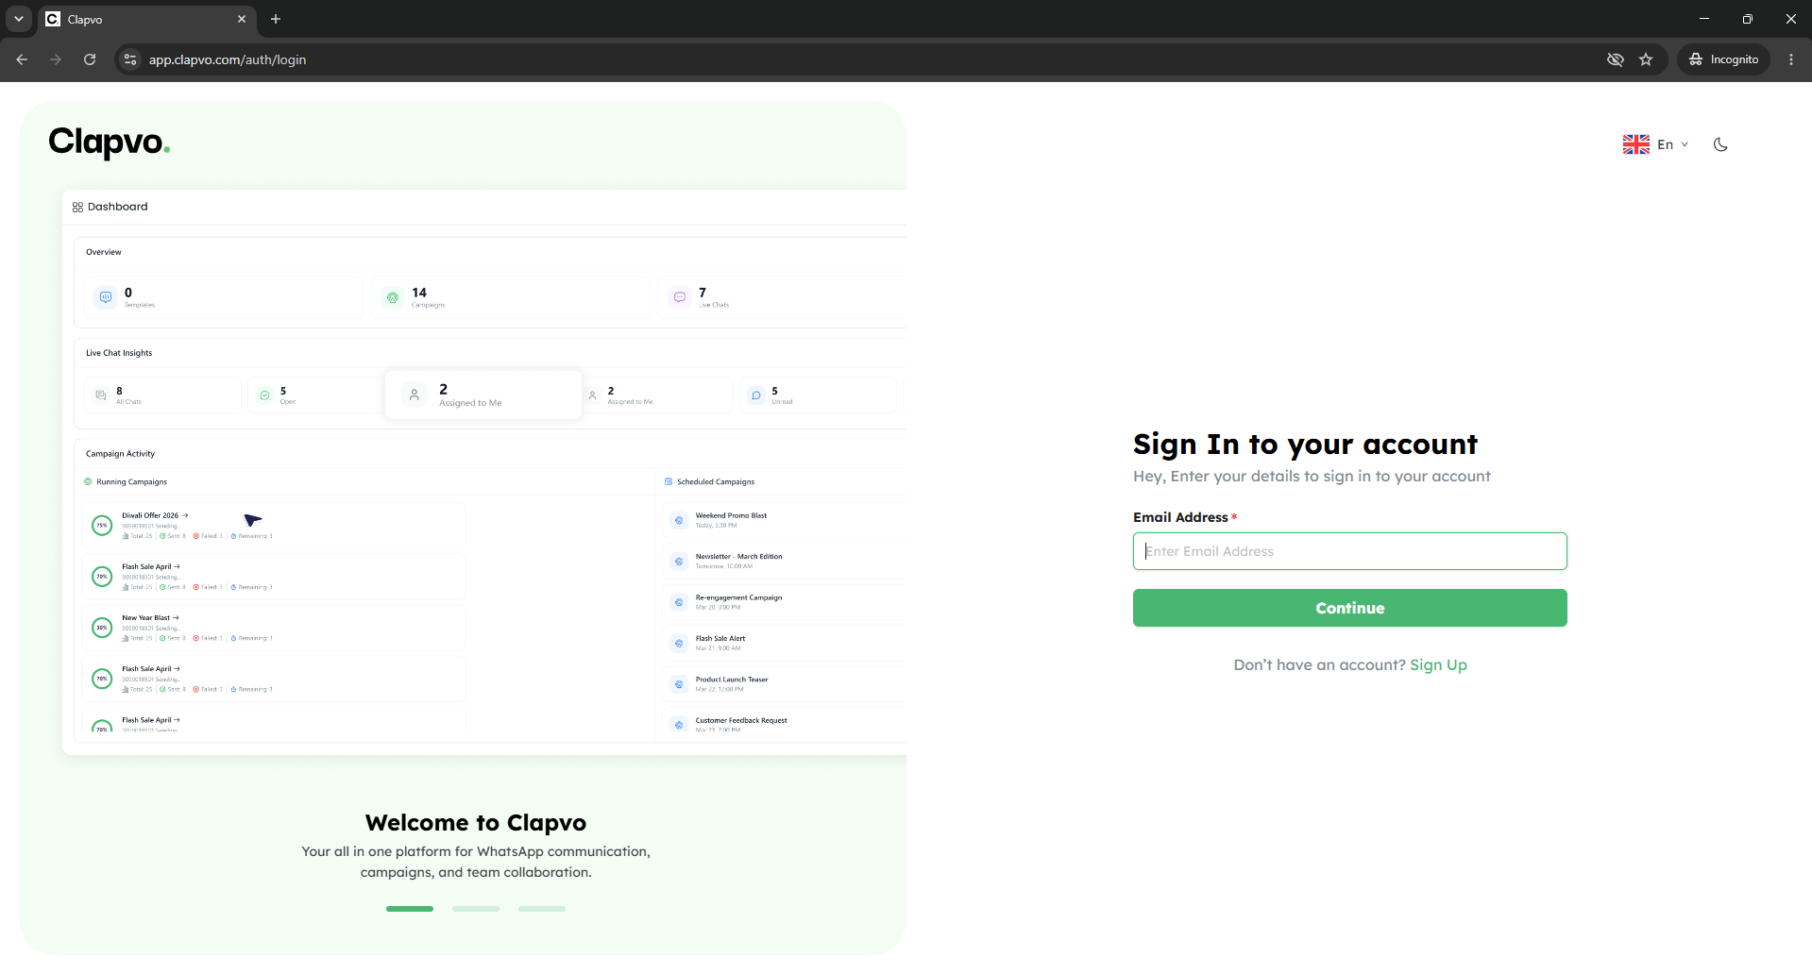Click the Unread chats icon
Viewport: 1812px width, 974px height.
pyautogui.click(x=756, y=395)
